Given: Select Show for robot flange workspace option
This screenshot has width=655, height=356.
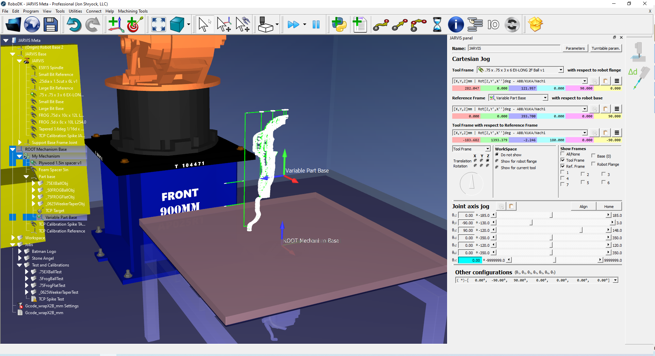Looking at the screenshot, I should pyautogui.click(x=497, y=161).
